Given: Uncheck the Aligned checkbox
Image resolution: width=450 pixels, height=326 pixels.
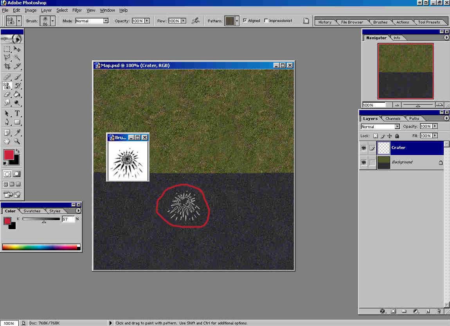Looking at the screenshot, I should pos(245,21).
